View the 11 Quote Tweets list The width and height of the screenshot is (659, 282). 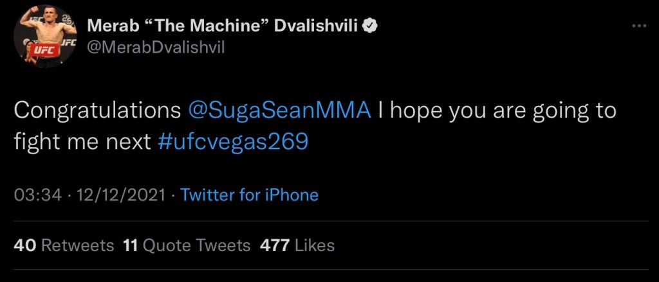pos(187,245)
